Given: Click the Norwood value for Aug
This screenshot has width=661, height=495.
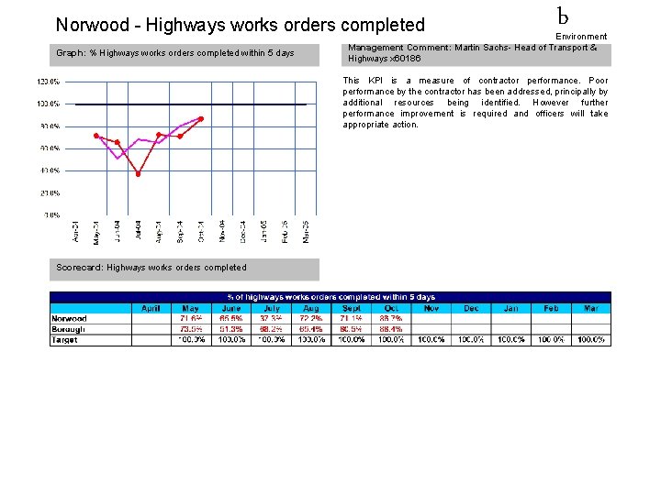Looking at the screenshot, I should 310,319.
